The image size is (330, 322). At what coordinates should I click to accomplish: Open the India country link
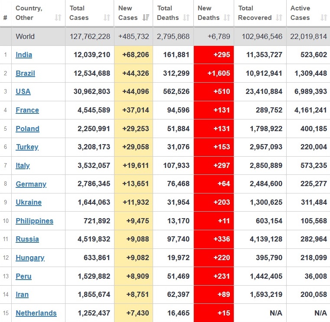pyautogui.click(x=24, y=55)
